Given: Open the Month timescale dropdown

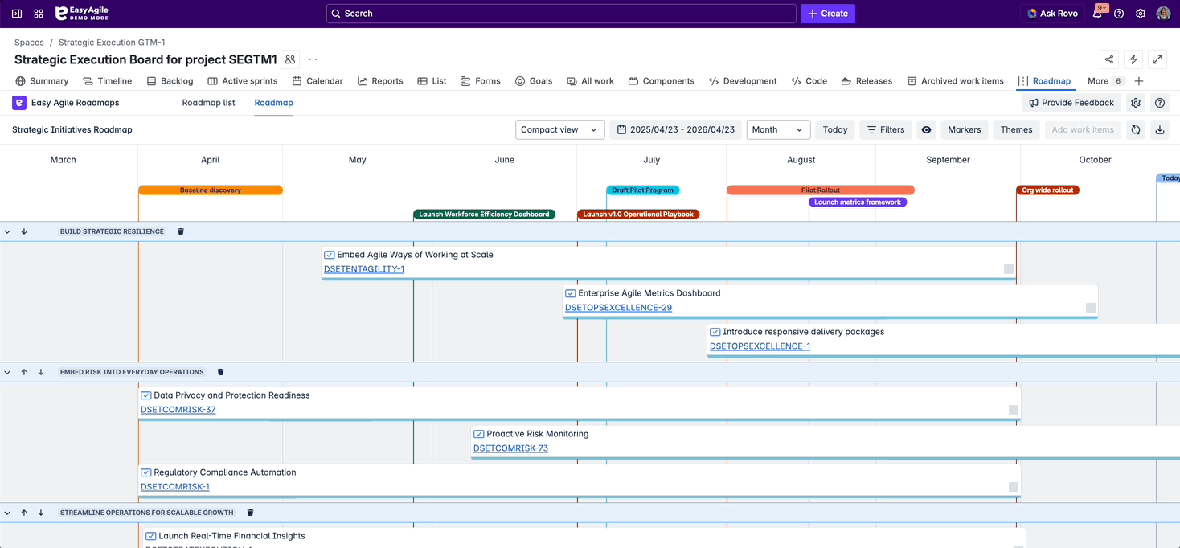Looking at the screenshot, I should click(x=777, y=129).
